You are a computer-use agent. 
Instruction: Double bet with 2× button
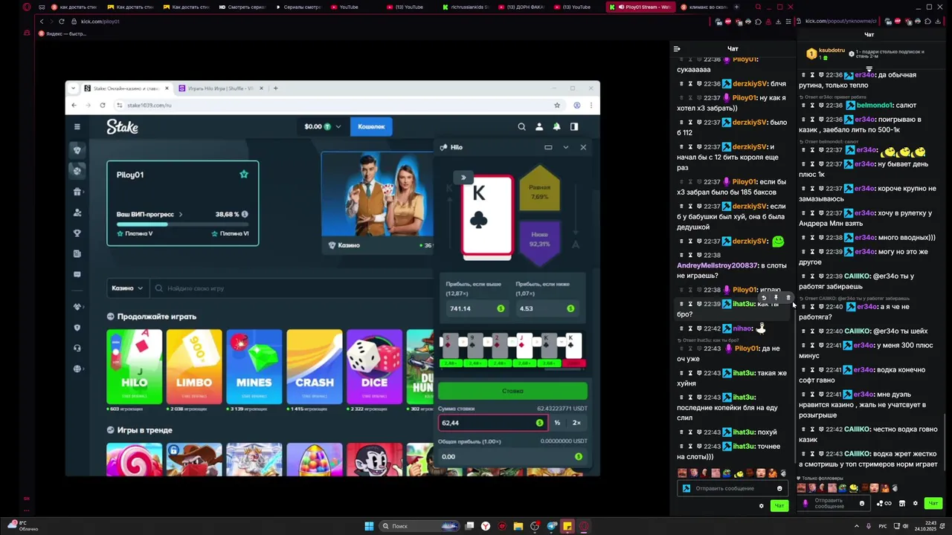[x=576, y=423]
